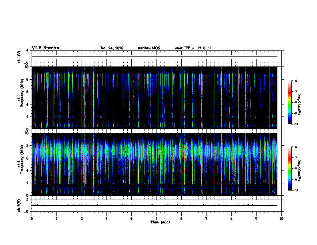Click the ch.2 colorbar log(PSD) label
Image resolution: width=317 pixels, height=245 pixels.
[300, 170]
